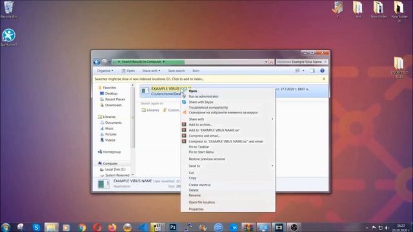Open qBittorrent from the taskbar
The width and height of the screenshot is (413, 232).
[x=218, y=227]
